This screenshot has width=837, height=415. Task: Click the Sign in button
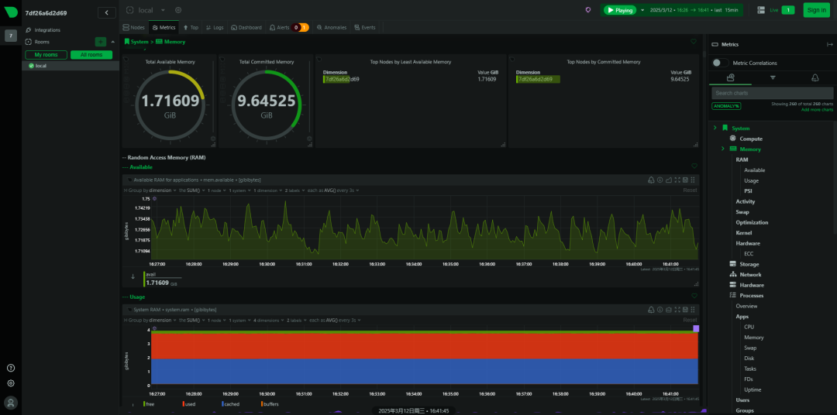pyautogui.click(x=817, y=10)
